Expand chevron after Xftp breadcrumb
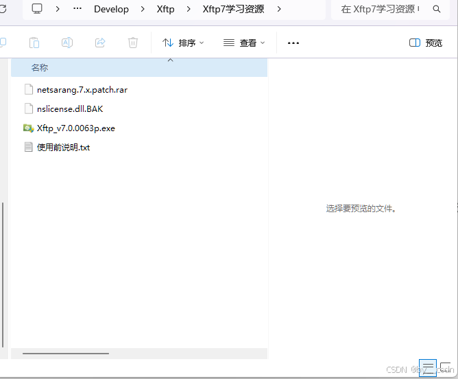Image resolution: width=458 pixels, height=379 pixels. [189, 9]
